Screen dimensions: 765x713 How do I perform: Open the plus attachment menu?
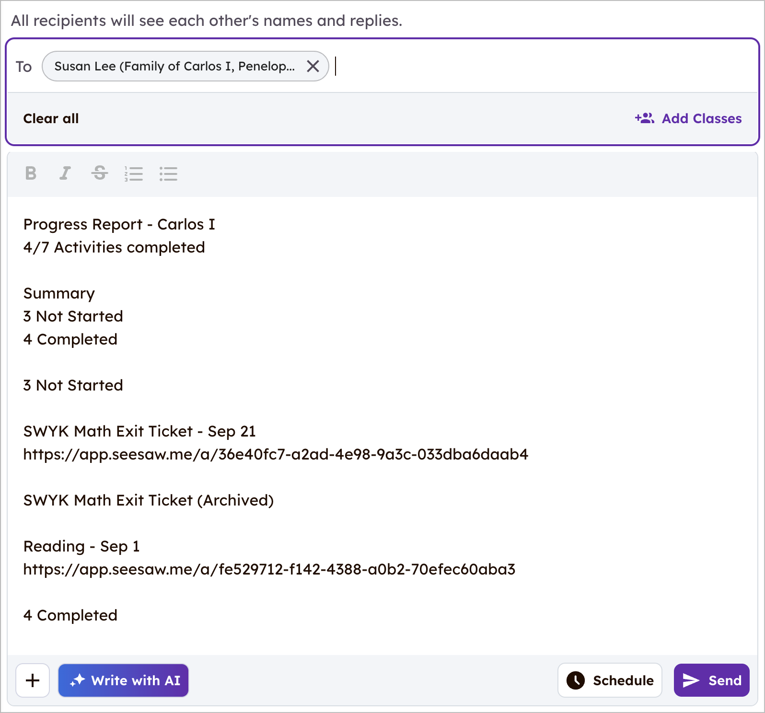33,680
